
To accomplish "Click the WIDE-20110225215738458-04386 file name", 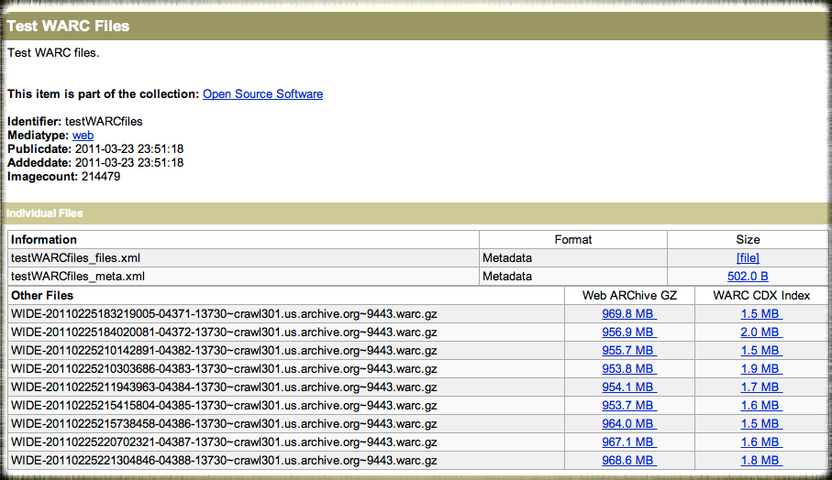I will pyautogui.click(x=224, y=424).
